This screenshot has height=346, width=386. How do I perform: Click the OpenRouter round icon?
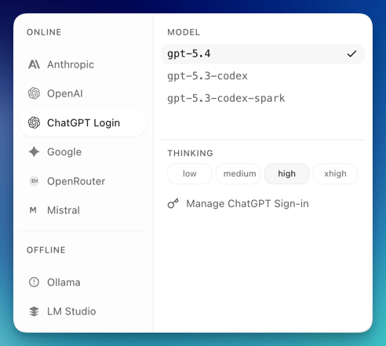pos(34,181)
